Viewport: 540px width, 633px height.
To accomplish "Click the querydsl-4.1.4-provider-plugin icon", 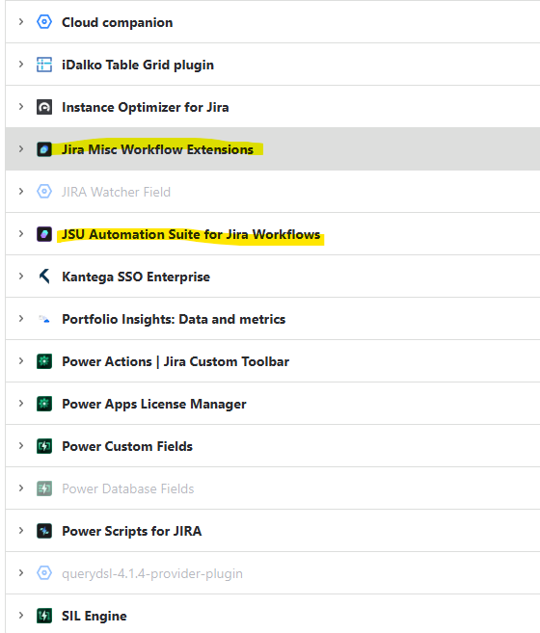I will 44,573.
